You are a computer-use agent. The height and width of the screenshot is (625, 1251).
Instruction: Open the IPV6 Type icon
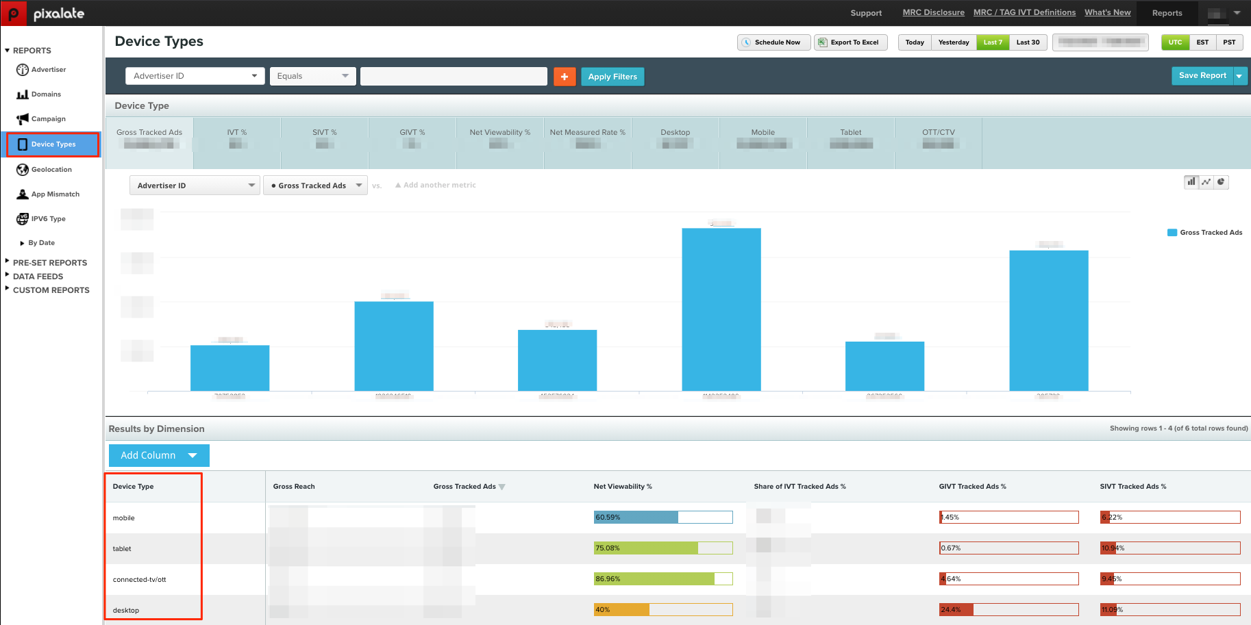23,219
